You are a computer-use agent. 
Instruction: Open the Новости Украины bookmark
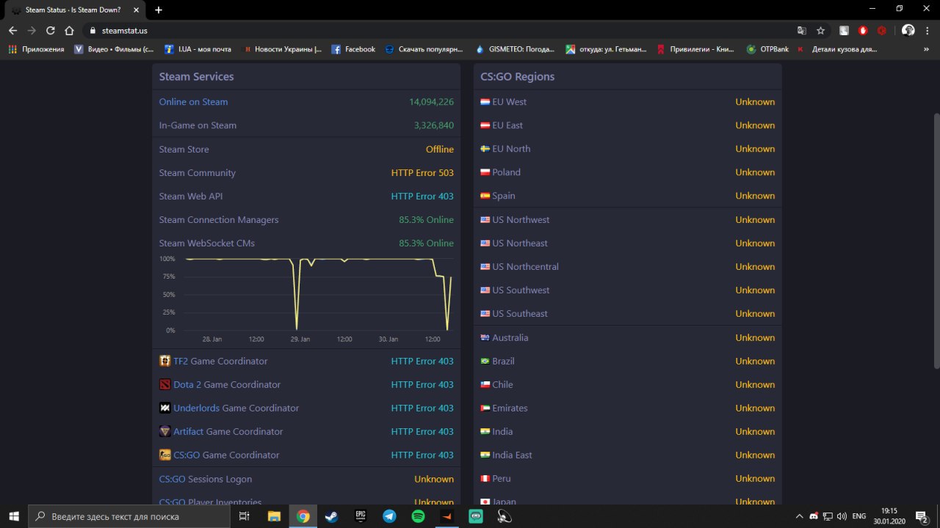coord(283,49)
